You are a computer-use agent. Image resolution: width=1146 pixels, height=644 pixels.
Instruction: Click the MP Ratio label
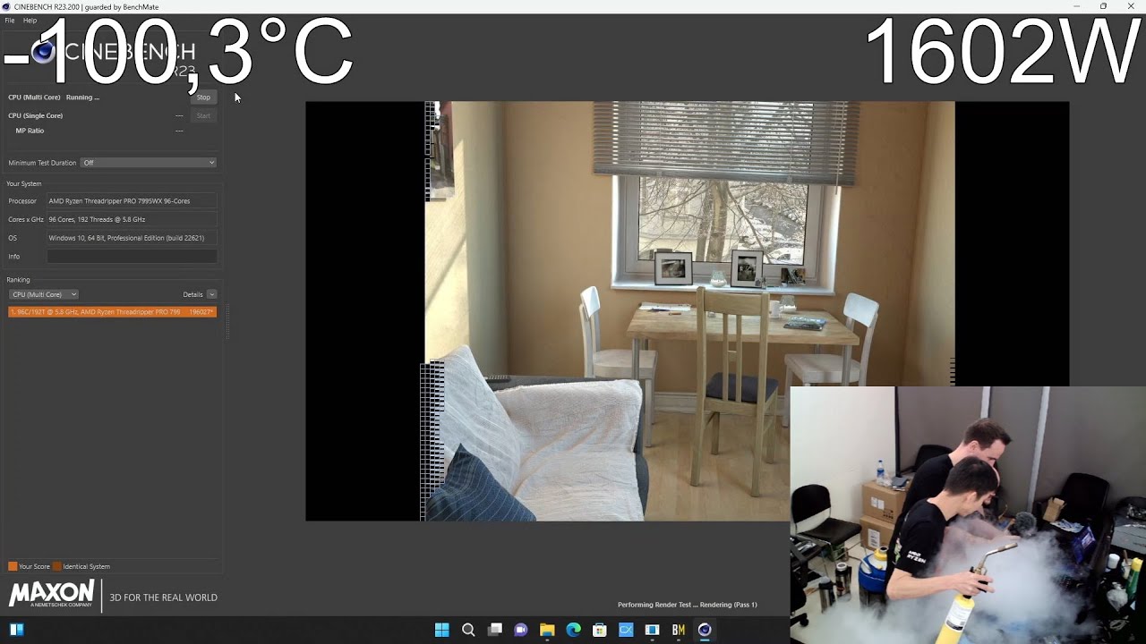point(30,131)
